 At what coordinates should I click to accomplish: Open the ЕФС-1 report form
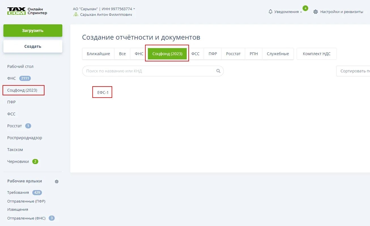tap(103, 92)
